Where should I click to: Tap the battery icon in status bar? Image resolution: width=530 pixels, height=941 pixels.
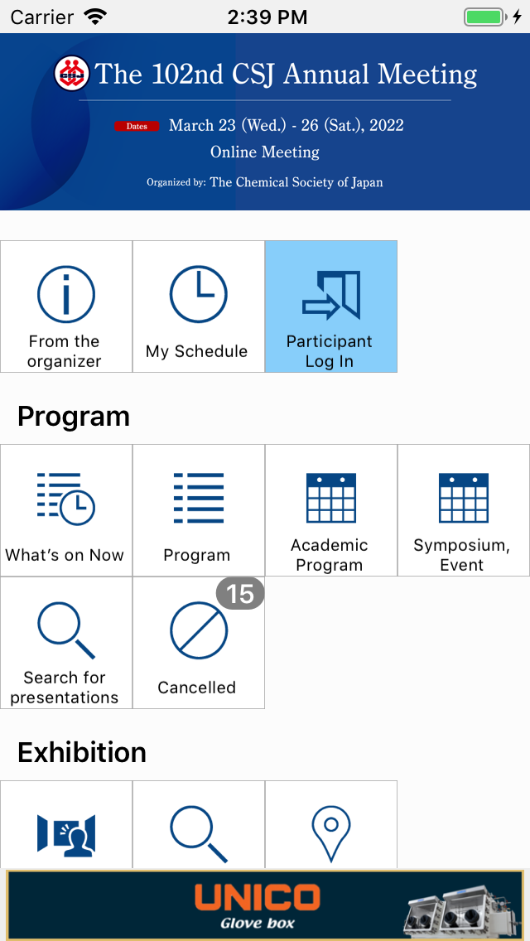point(484,17)
